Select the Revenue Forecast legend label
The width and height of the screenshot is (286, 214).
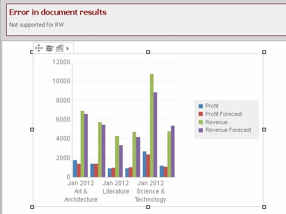[228, 130]
